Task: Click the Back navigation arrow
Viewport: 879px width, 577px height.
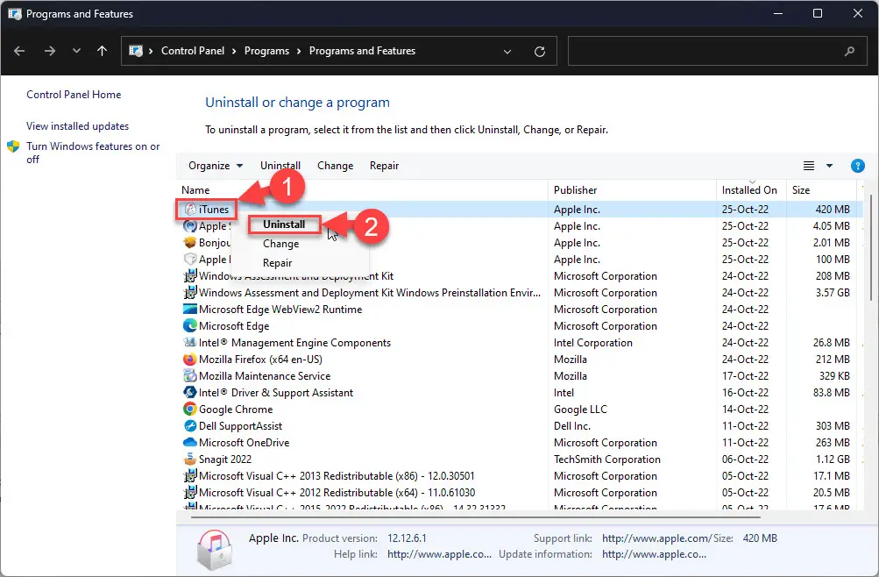Action: [21, 51]
